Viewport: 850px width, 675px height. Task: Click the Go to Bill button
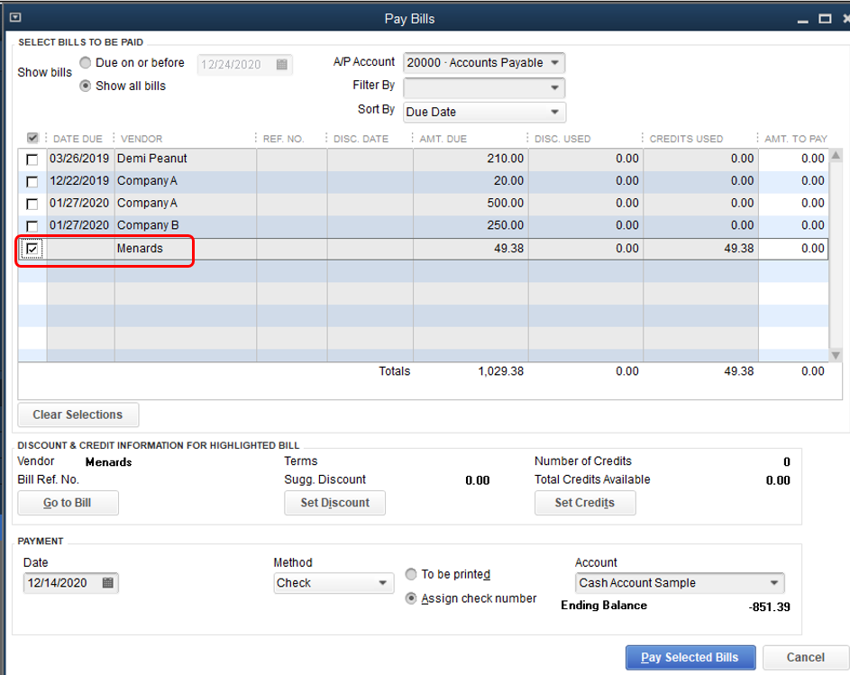point(68,503)
